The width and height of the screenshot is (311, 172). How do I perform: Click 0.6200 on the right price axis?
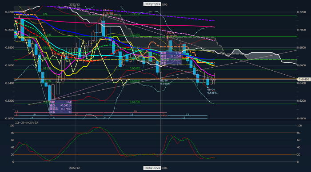click(x=302, y=101)
